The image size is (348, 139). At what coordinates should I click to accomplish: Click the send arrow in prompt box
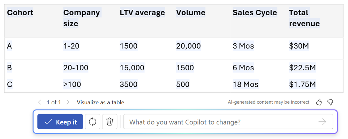tap(322, 122)
